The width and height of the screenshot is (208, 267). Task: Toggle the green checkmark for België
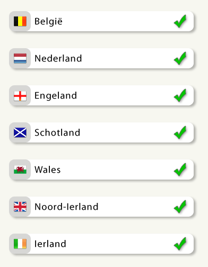[x=180, y=21]
